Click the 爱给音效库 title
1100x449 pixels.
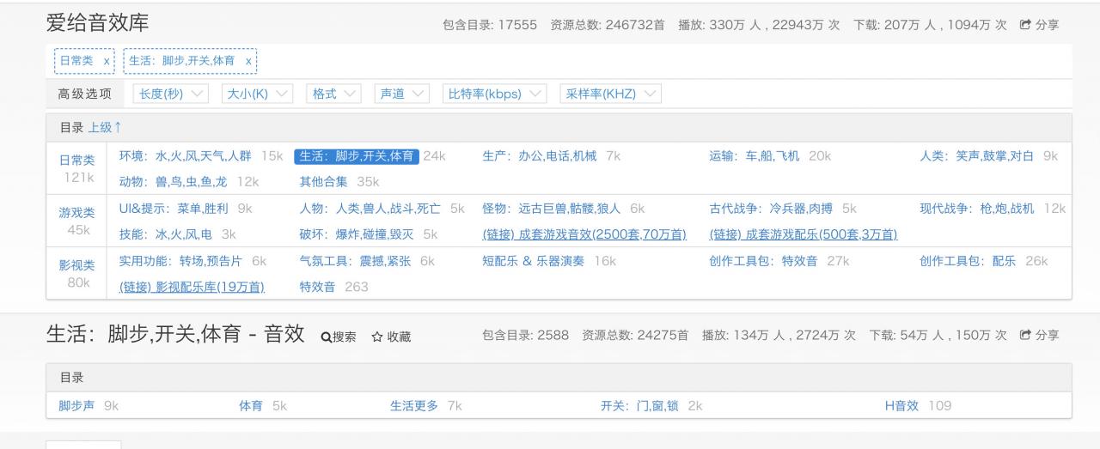[97, 24]
